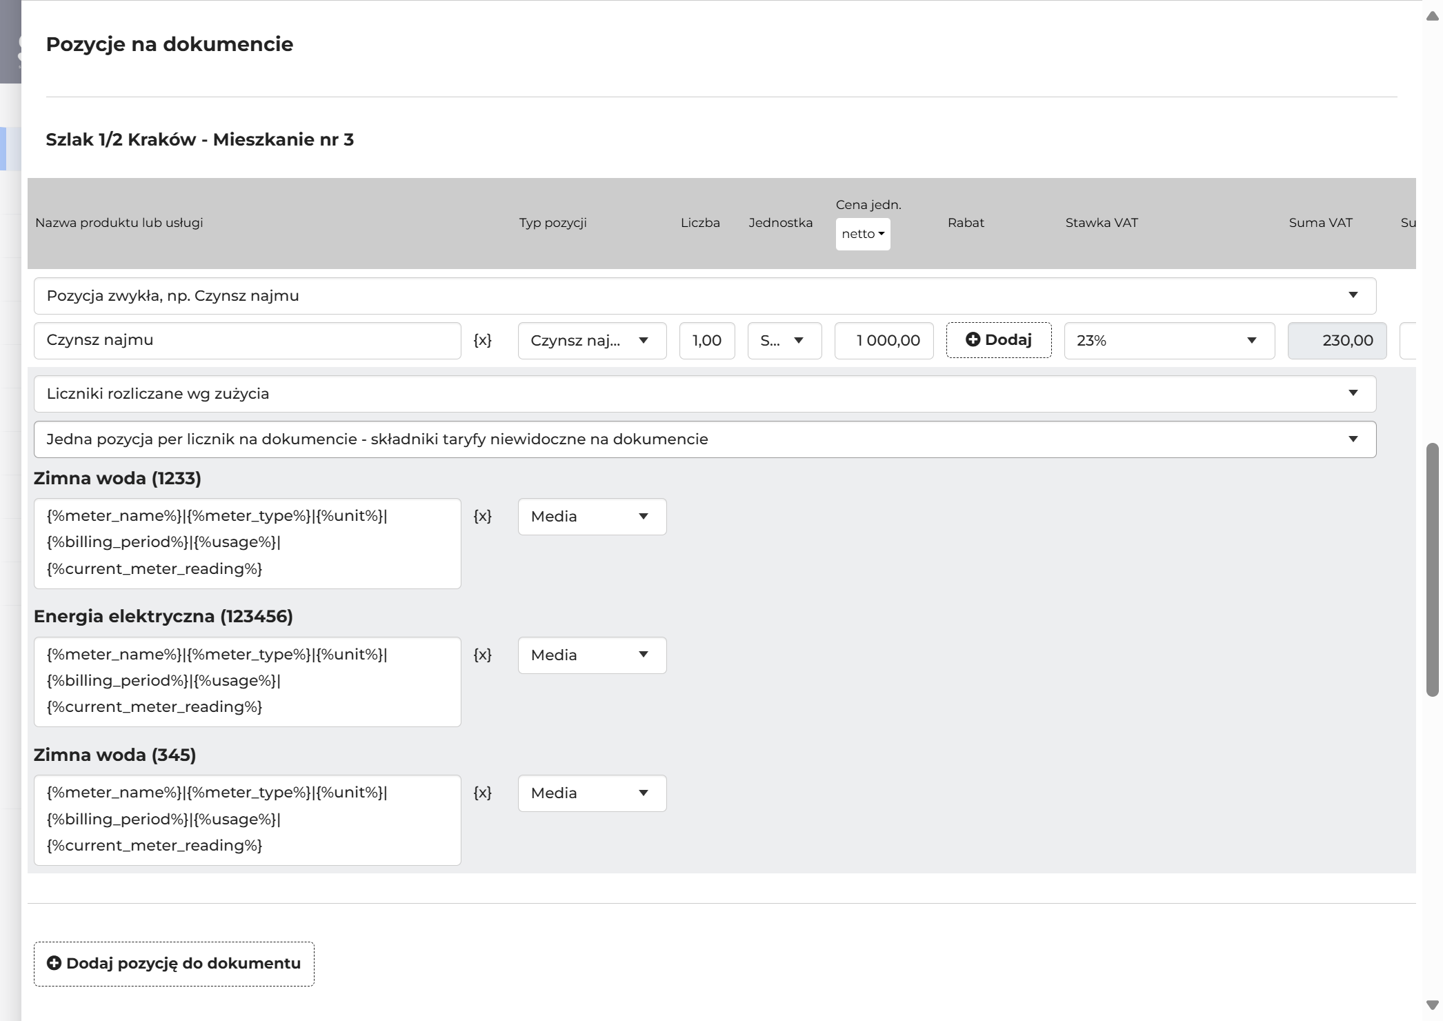Screen dimensions: 1443x1021
Task: Open 'Czynsz naj...' position type dropdown
Action: click(x=592, y=340)
